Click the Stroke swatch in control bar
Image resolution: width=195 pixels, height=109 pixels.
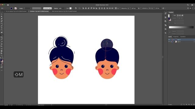coord(16,8)
